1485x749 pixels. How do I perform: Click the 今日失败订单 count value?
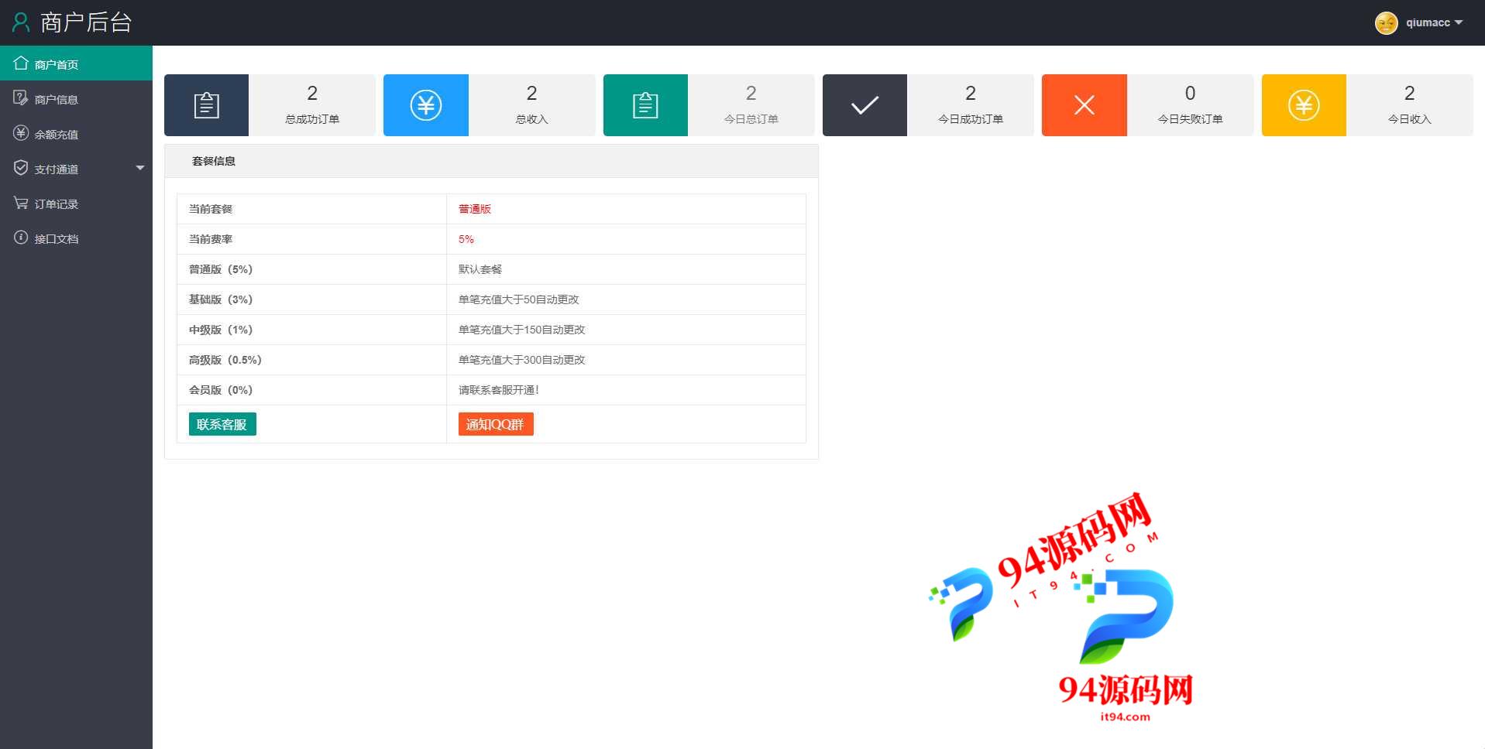point(1190,94)
